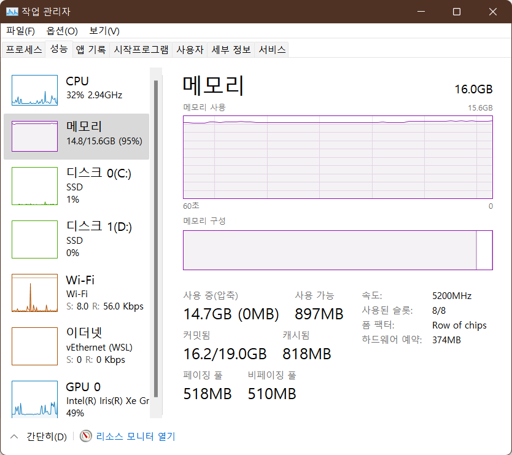Click the 16.2/19.0GB committed value
This screenshot has height=455, width=512.
point(225,354)
